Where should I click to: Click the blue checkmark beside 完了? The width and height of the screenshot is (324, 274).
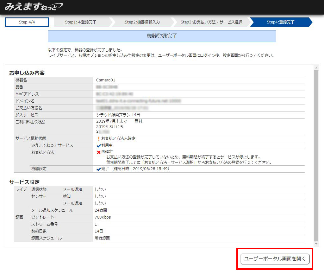point(98,169)
